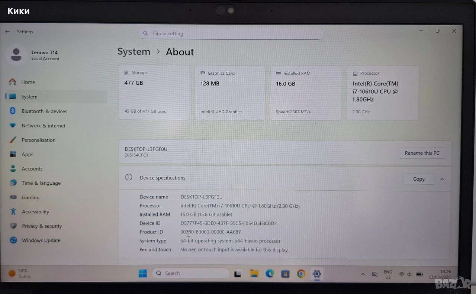Open Network & internet settings
This screenshot has height=294, width=476.
(x=43, y=126)
